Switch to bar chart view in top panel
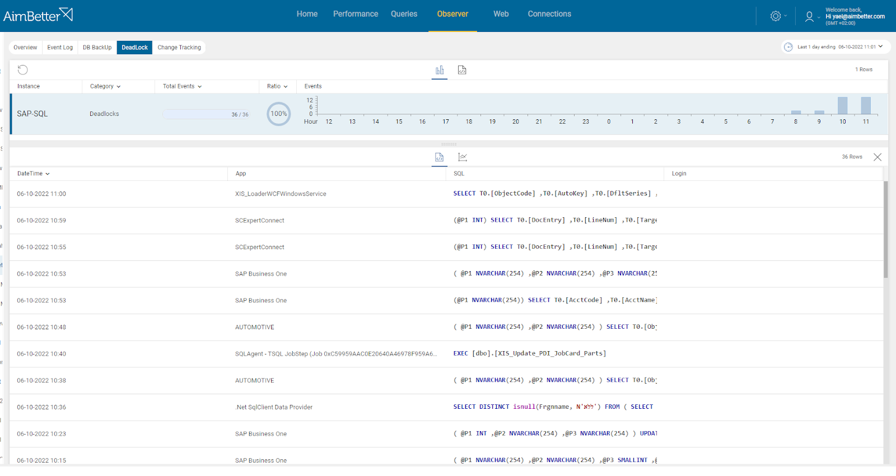The image size is (896, 476). pyautogui.click(x=440, y=70)
